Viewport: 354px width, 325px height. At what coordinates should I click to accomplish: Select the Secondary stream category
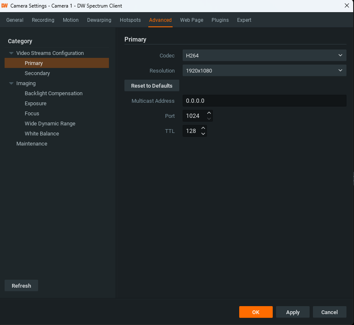point(37,73)
